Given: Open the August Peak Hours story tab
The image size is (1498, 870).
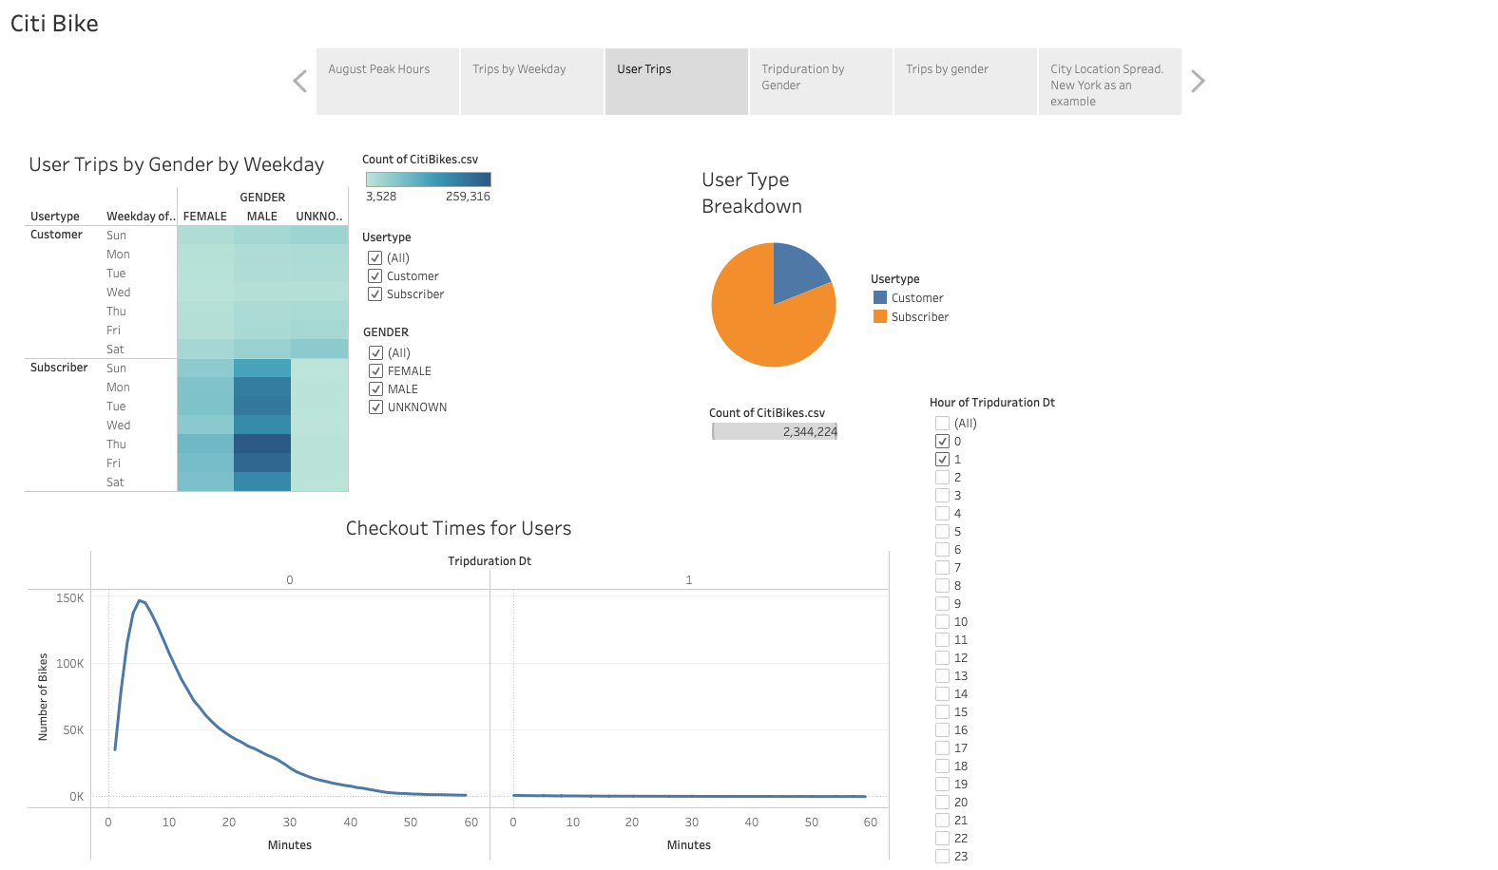Looking at the screenshot, I should point(388,82).
